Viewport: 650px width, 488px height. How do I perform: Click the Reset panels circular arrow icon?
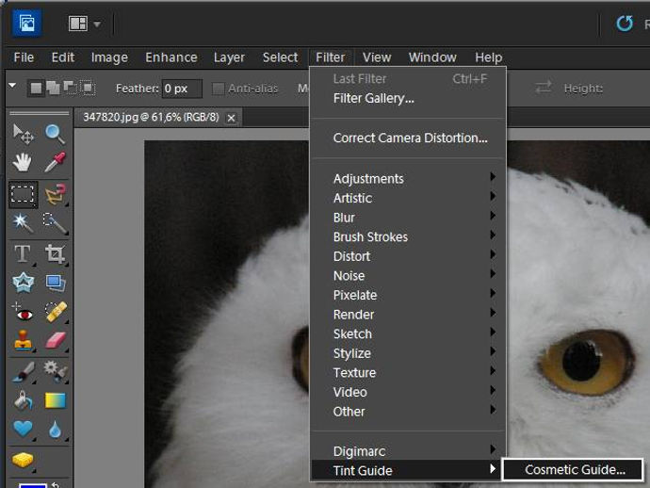tap(625, 24)
